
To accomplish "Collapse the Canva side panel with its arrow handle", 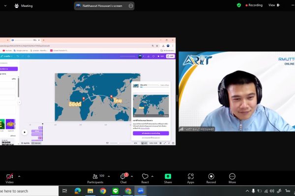I will [x=19, y=102].
